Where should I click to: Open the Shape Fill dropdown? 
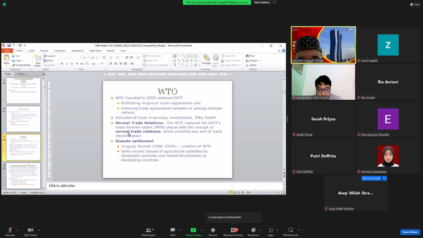(229, 56)
